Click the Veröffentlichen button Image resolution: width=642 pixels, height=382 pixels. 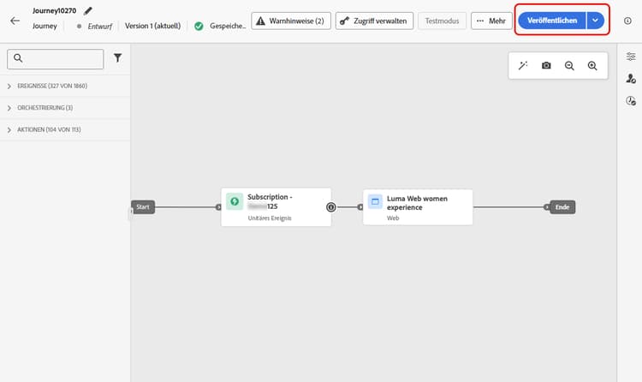click(x=552, y=21)
